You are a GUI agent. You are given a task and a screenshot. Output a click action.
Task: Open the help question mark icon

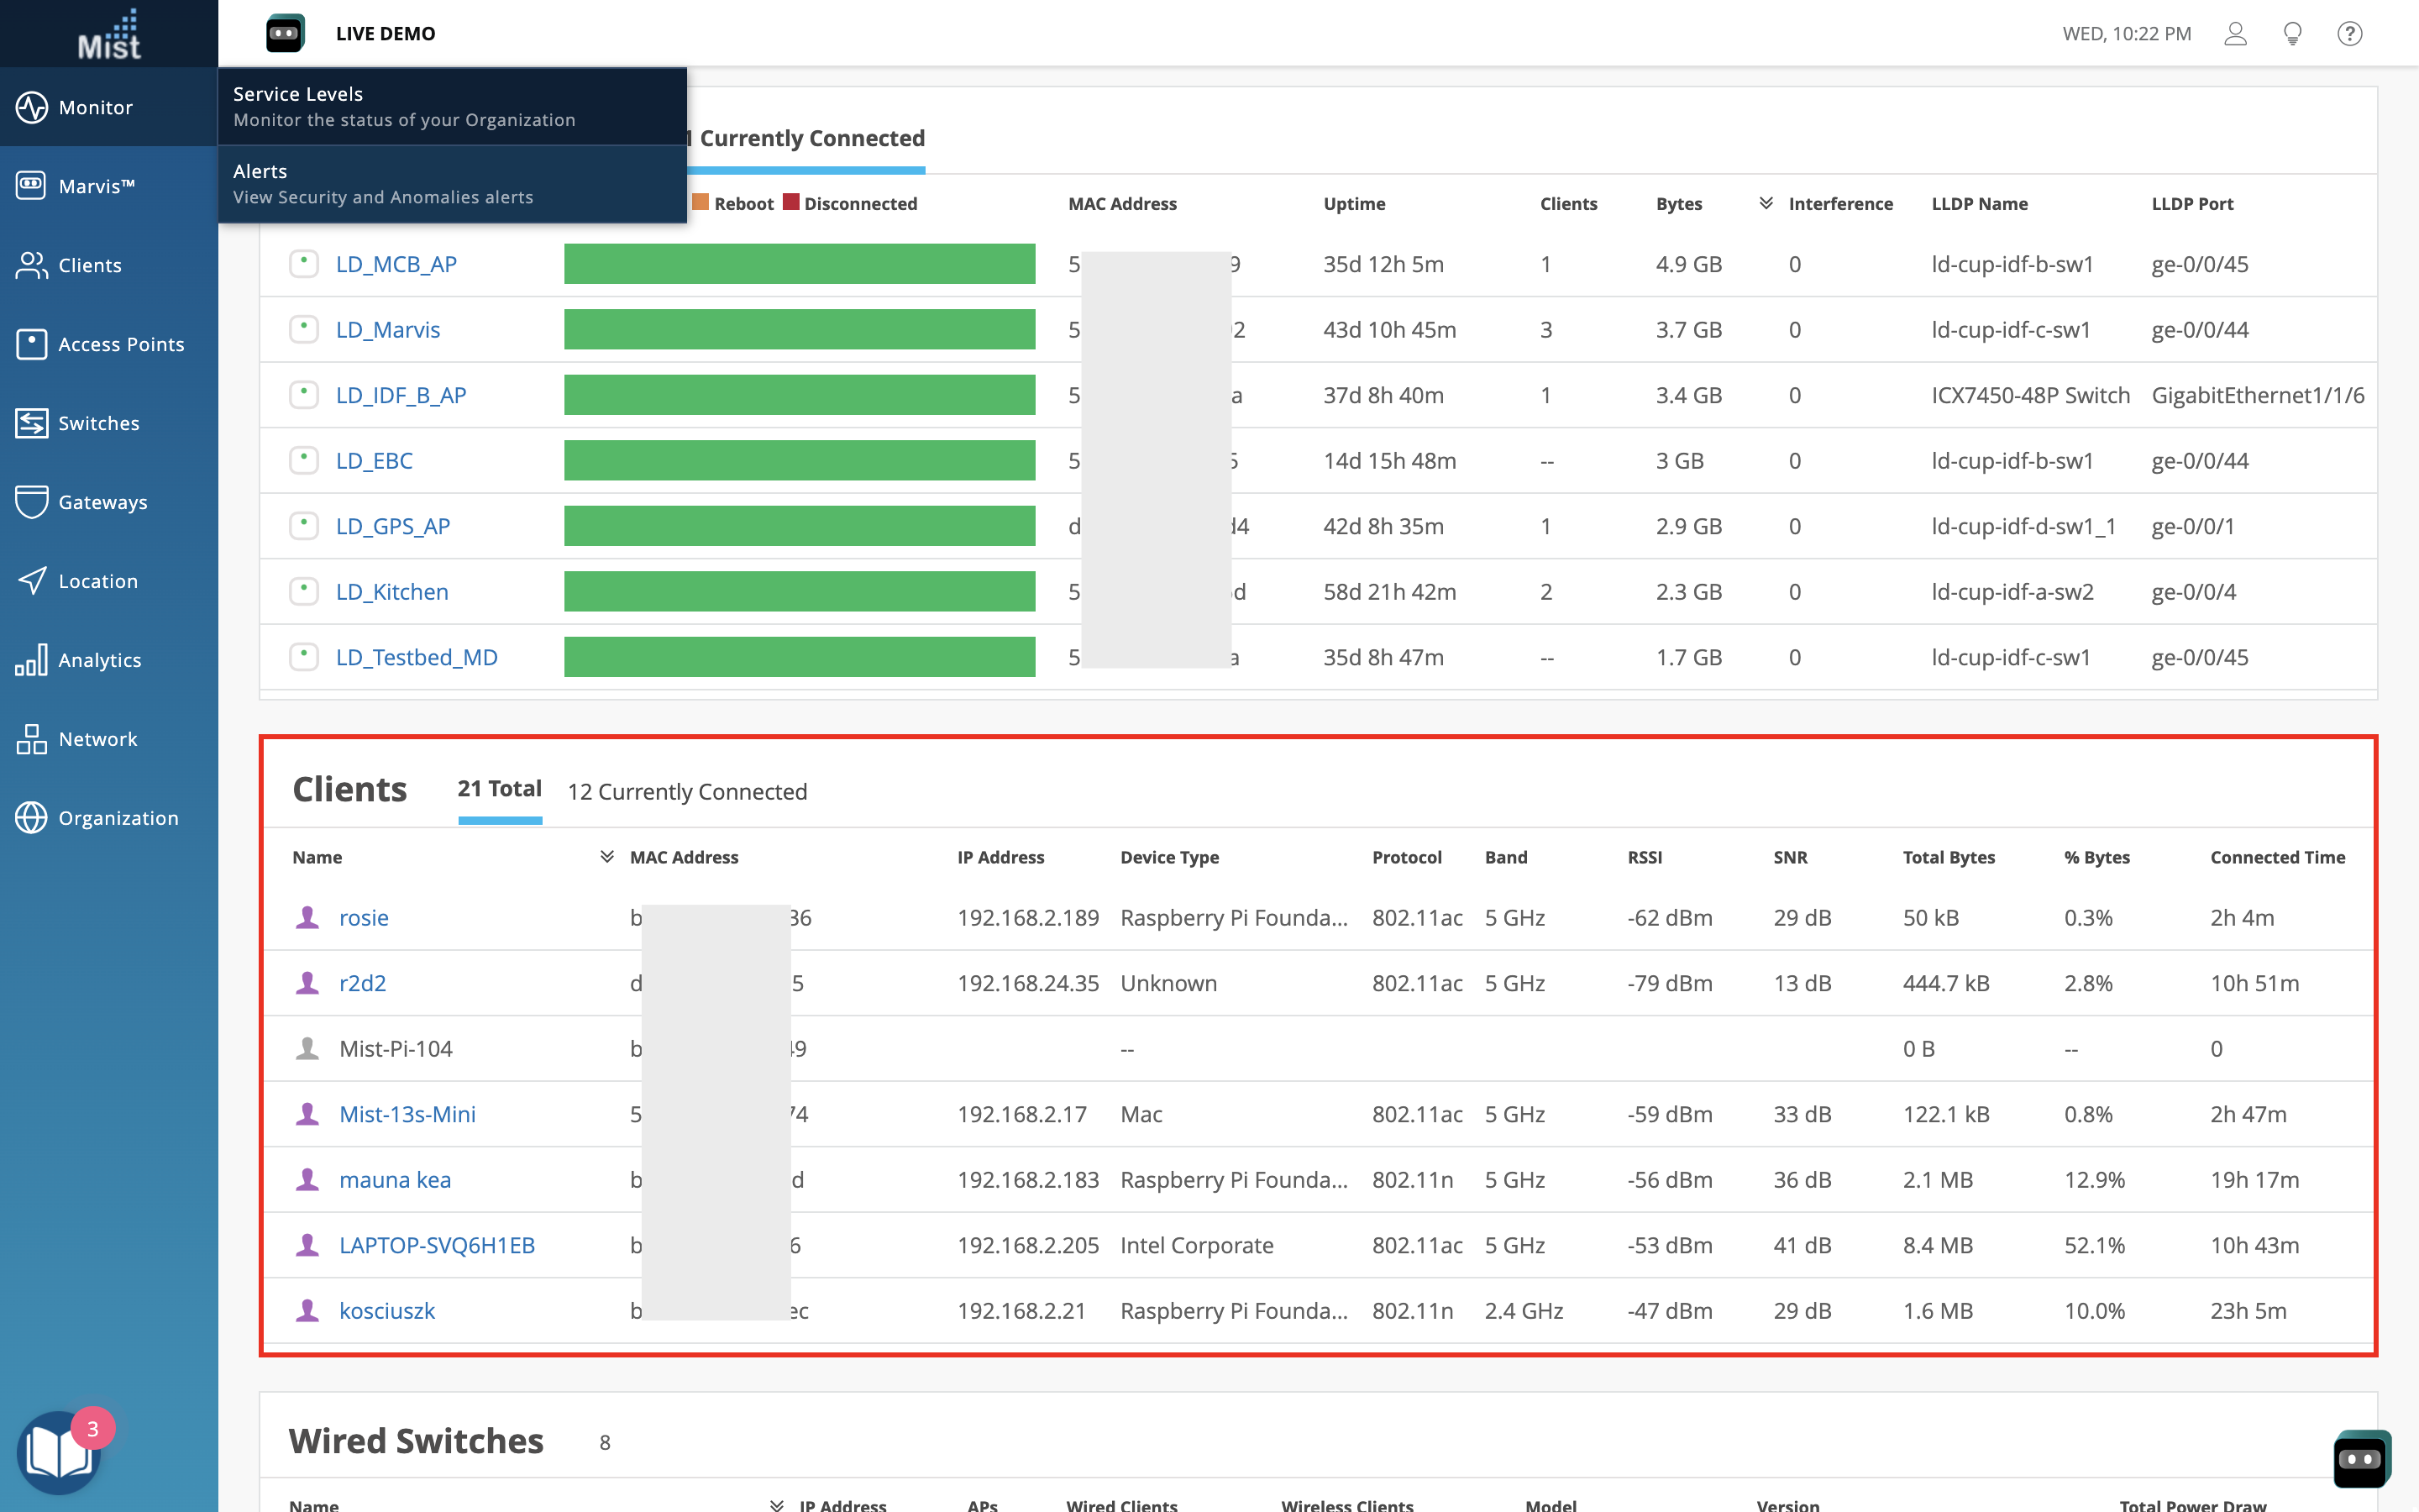click(2349, 34)
